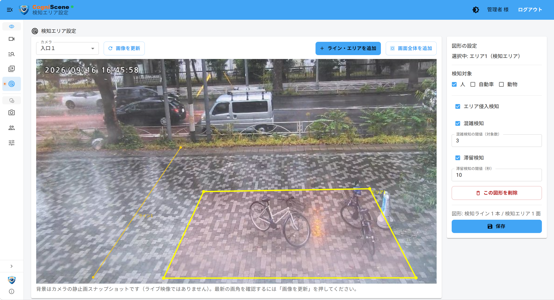Edit 滞留検知の閾値 seconds input field
This screenshot has height=300, width=554.
tap(496, 175)
